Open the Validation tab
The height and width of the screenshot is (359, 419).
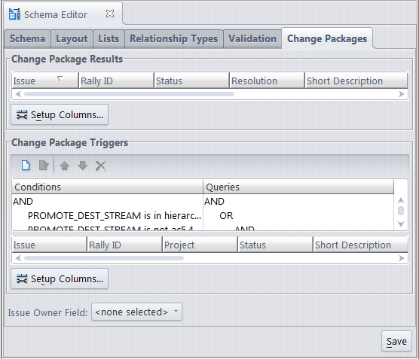coord(252,39)
